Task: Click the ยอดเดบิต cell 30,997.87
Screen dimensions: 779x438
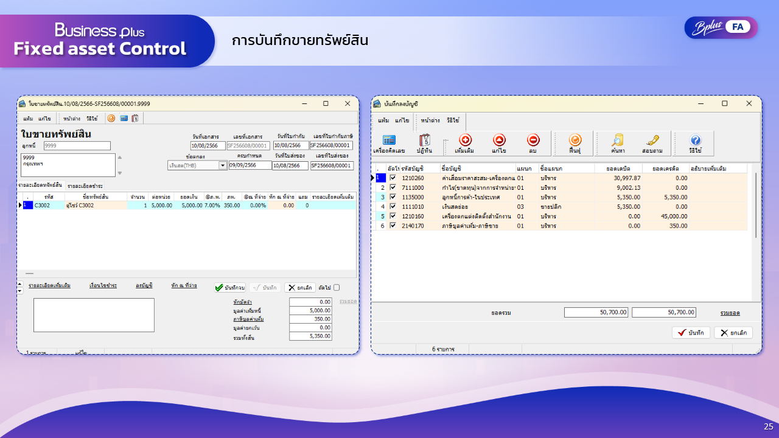Action: tap(618, 178)
